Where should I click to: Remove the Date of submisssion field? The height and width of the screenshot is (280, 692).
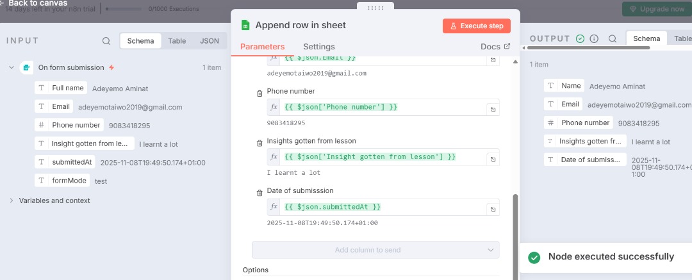259,193
